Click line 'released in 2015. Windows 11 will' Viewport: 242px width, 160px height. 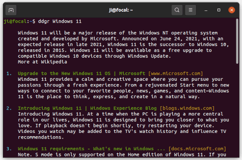[115, 50]
